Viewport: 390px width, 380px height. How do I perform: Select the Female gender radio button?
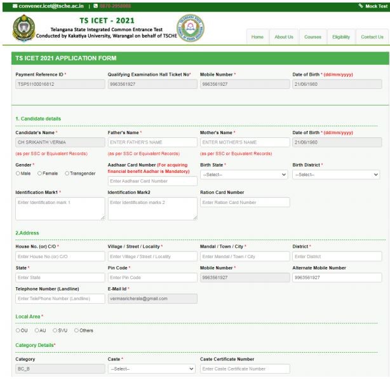(x=39, y=173)
